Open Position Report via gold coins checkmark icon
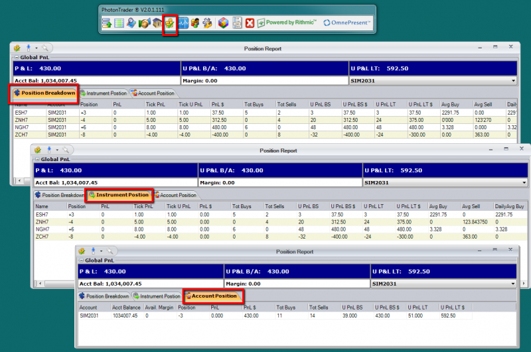The width and height of the screenshot is (531, 352). 170,23
